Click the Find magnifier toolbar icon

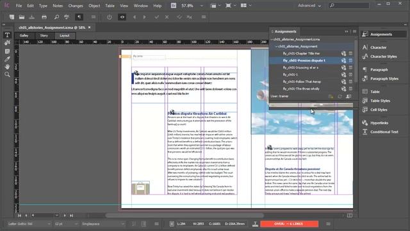pos(56,17)
